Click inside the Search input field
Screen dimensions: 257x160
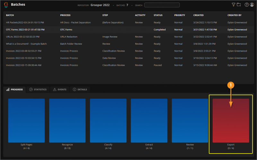tap(162, 5)
